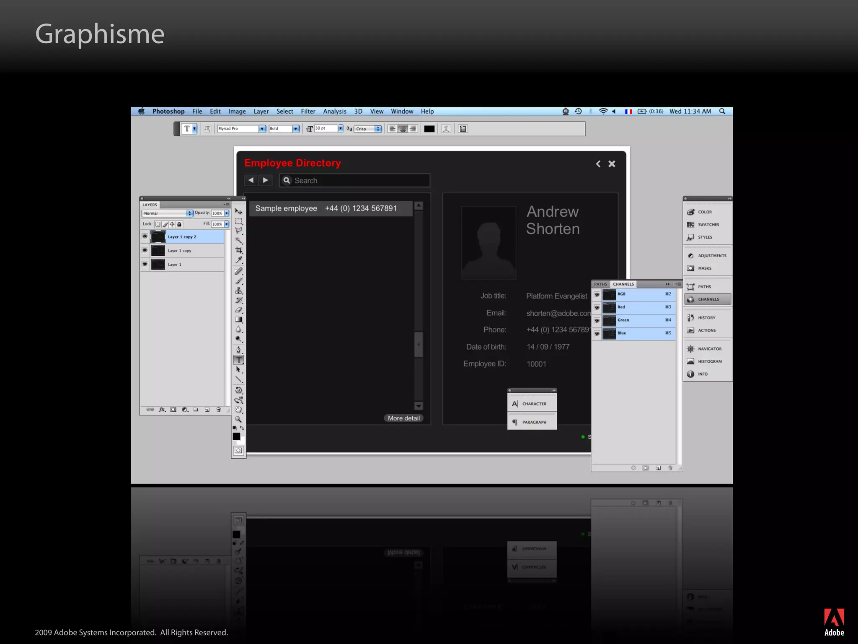Open the Swatches panel
Viewport: 858px width, 644px height.
[708, 225]
